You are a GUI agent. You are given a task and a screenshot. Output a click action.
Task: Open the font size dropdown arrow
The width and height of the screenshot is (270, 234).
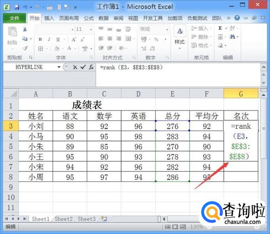click(x=91, y=30)
